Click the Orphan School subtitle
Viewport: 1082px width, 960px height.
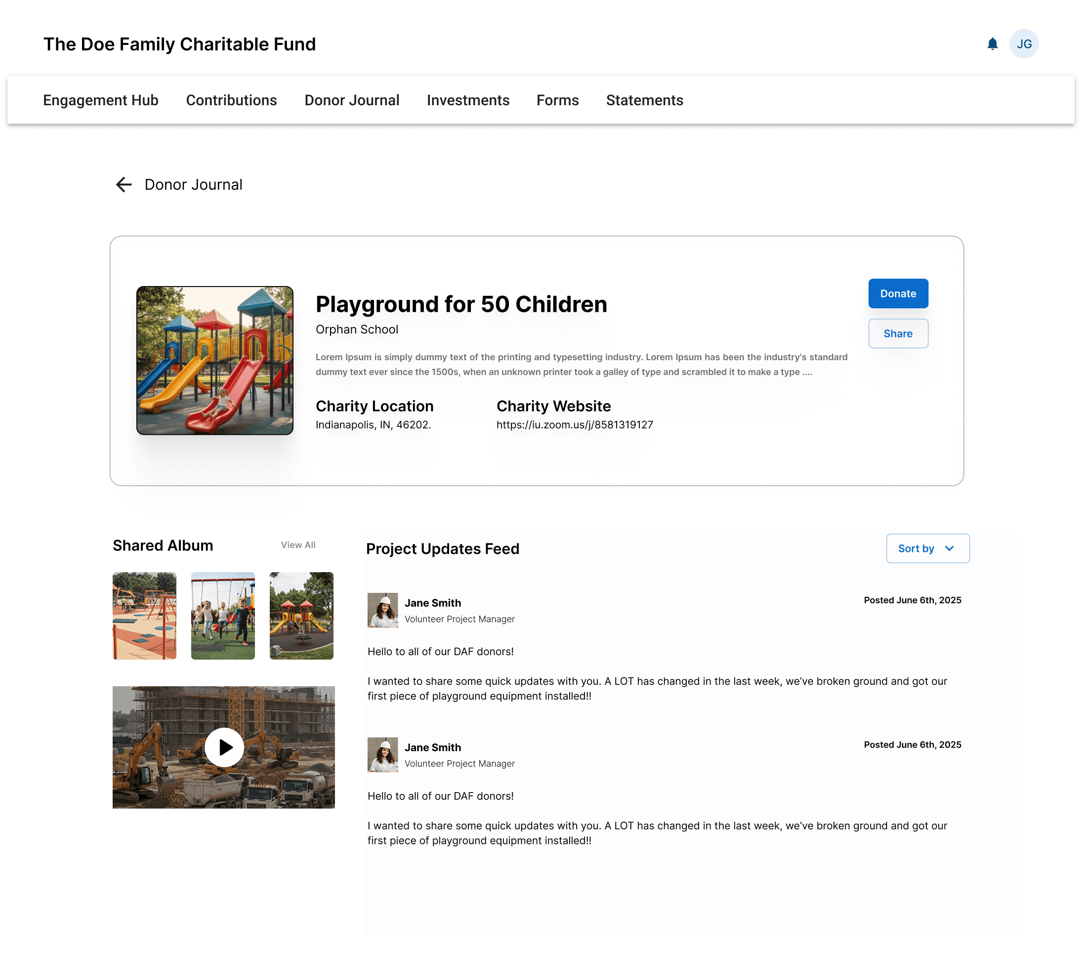click(x=357, y=330)
